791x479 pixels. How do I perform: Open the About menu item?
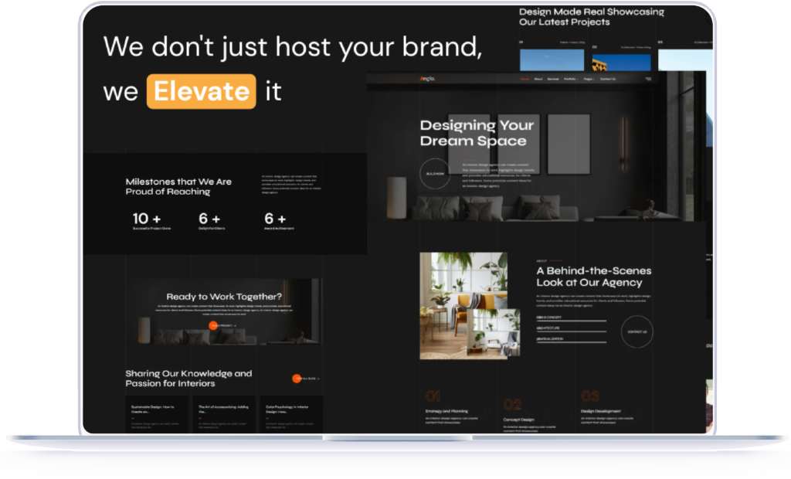(x=538, y=79)
